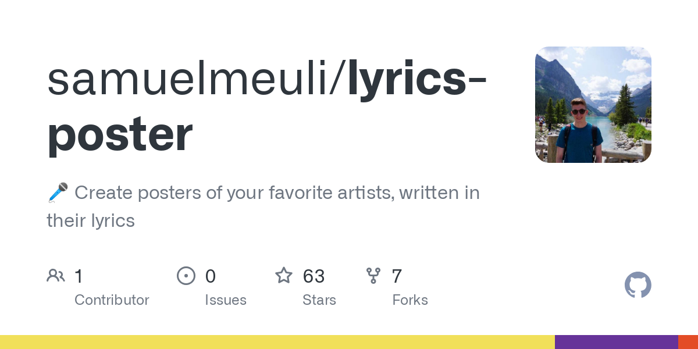Click the yellow language bar segment

click(x=277, y=342)
